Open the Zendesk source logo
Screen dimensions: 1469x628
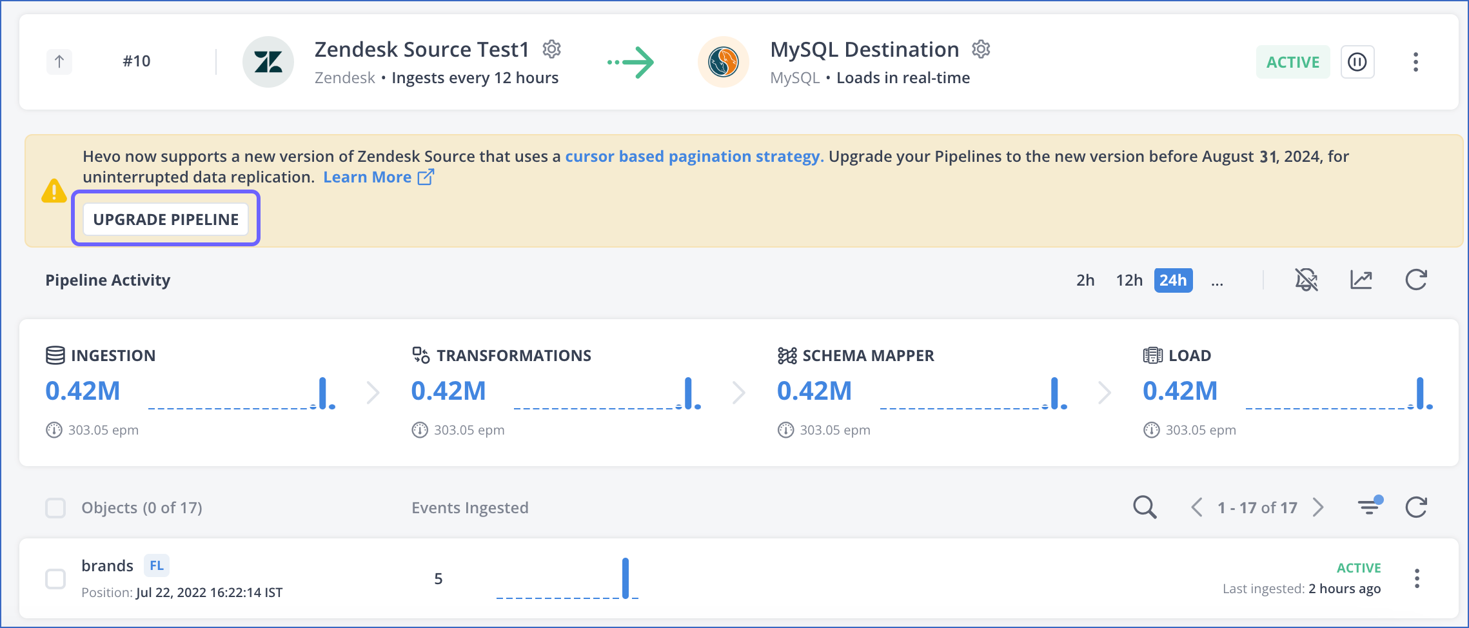coord(268,62)
